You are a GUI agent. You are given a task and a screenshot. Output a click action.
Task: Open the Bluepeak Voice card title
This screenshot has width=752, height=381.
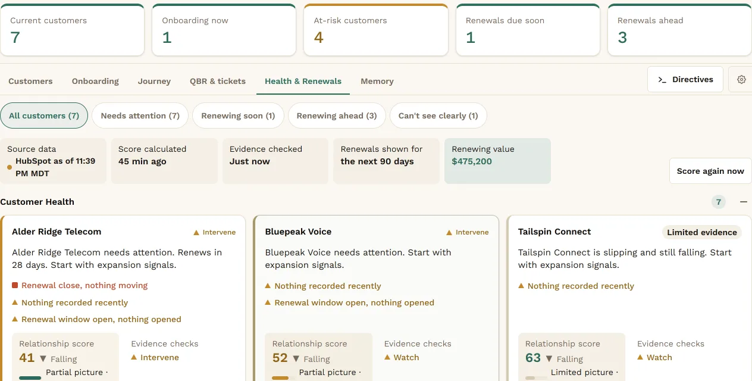298,232
